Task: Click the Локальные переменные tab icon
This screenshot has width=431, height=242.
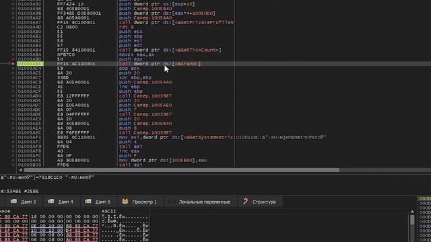Action: 172,202
